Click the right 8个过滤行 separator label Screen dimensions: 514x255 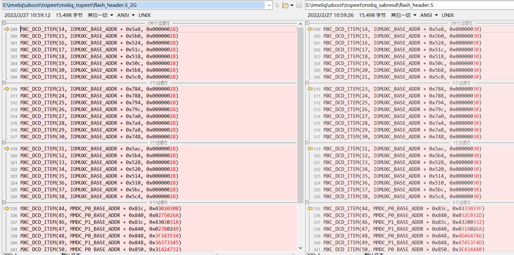(462, 202)
